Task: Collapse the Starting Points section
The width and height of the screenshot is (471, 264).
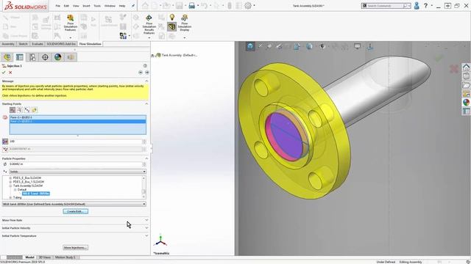Action: (146, 104)
